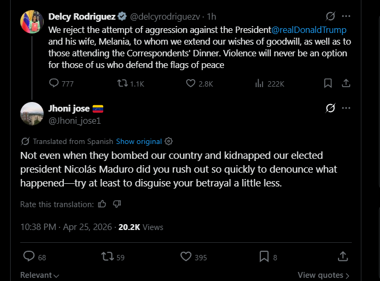Screen dimensions: 380x281
Task: Click Grok icon on Delcy's post
Action: tap(331, 16)
